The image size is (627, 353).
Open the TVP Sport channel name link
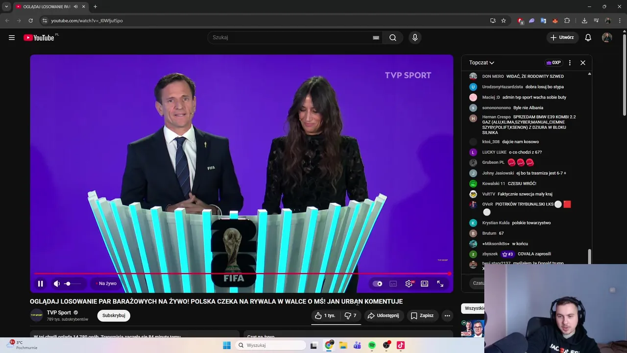tap(59, 313)
